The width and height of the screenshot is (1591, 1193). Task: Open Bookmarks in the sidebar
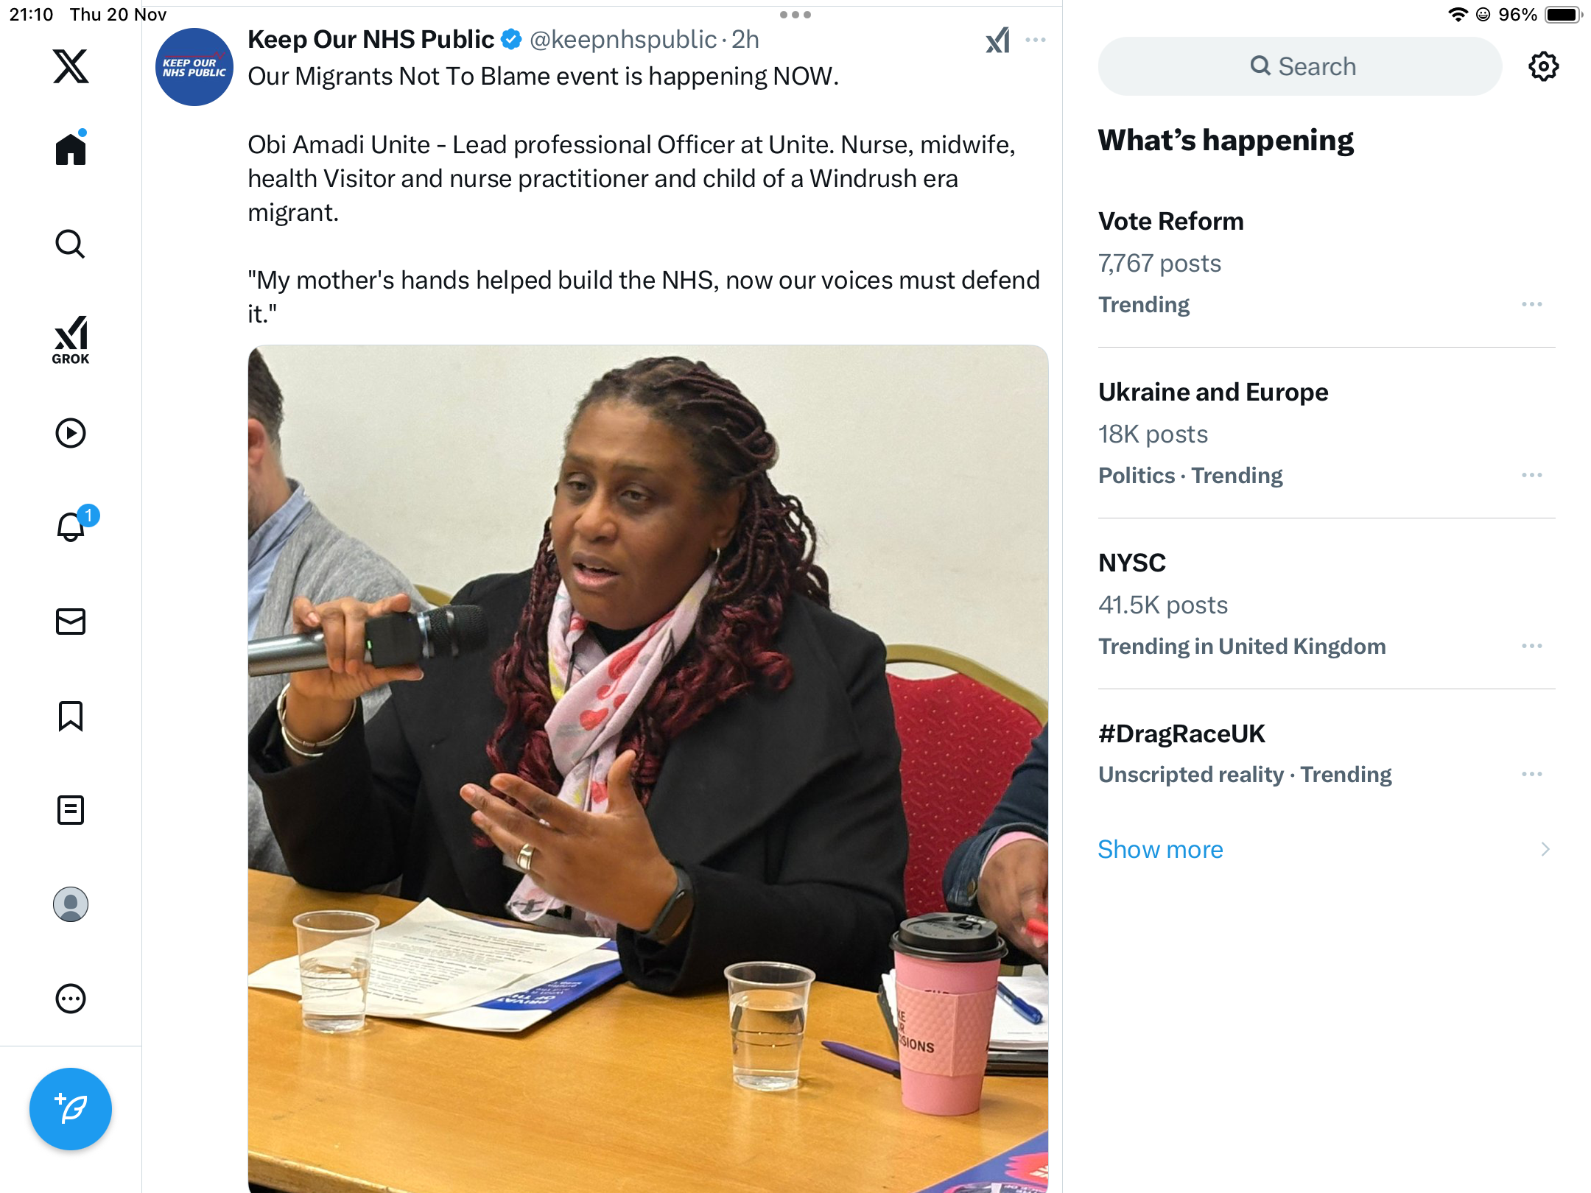[x=71, y=716]
